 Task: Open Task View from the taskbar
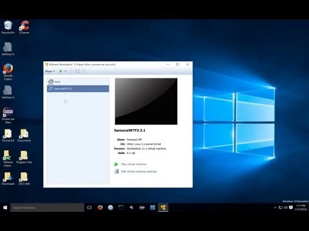[89, 207]
